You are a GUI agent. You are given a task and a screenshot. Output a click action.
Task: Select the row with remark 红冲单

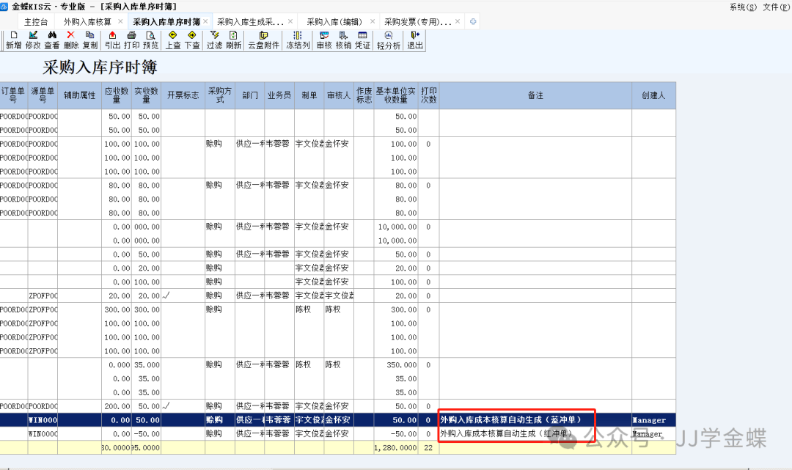[506, 434]
